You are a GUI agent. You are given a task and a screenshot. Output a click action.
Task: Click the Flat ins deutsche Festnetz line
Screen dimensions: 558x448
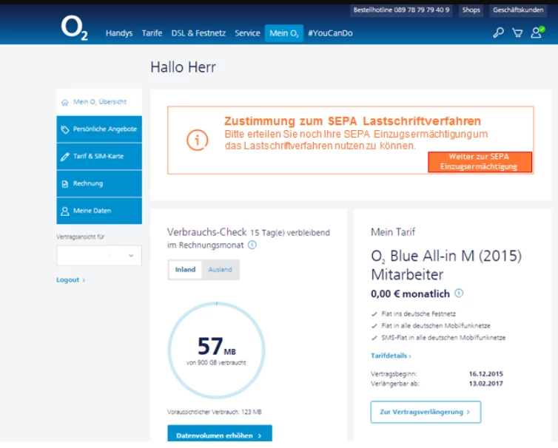click(x=413, y=313)
